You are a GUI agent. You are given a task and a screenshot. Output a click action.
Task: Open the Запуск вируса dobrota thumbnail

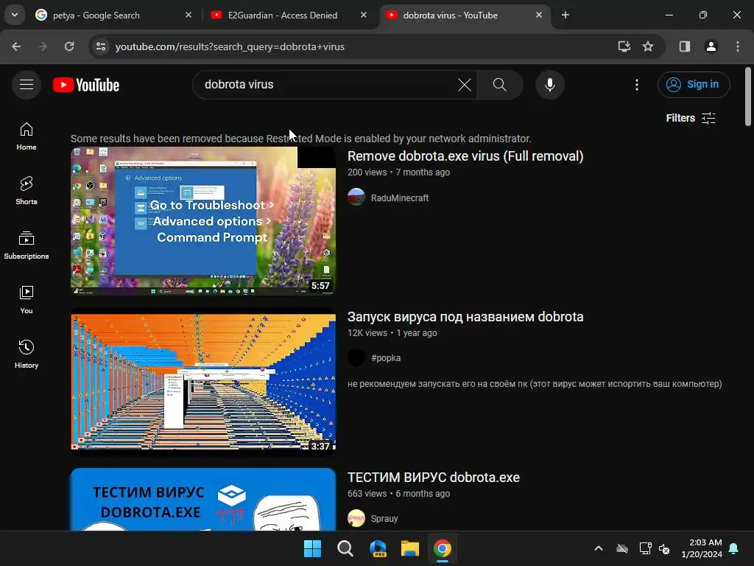(203, 382)
